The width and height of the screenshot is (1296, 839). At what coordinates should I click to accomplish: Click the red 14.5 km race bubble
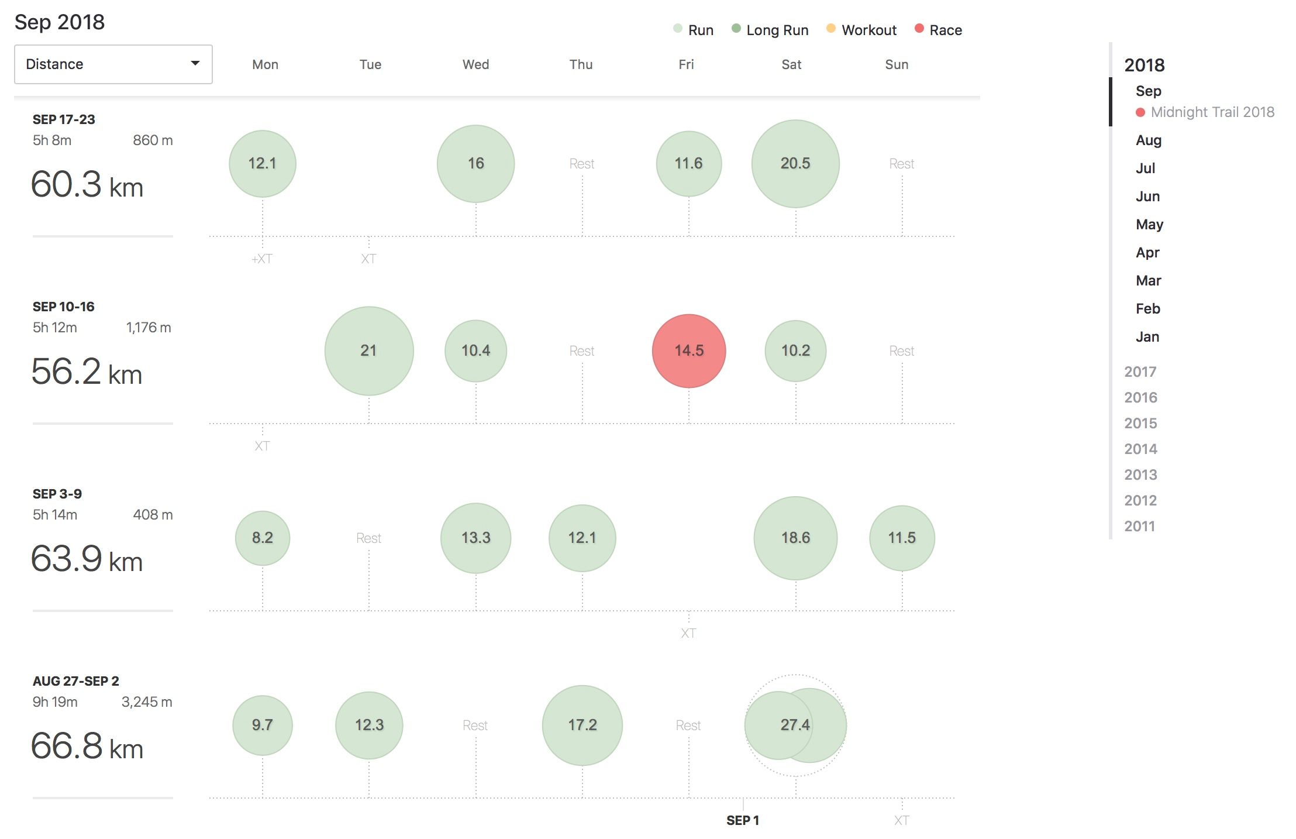688,351
